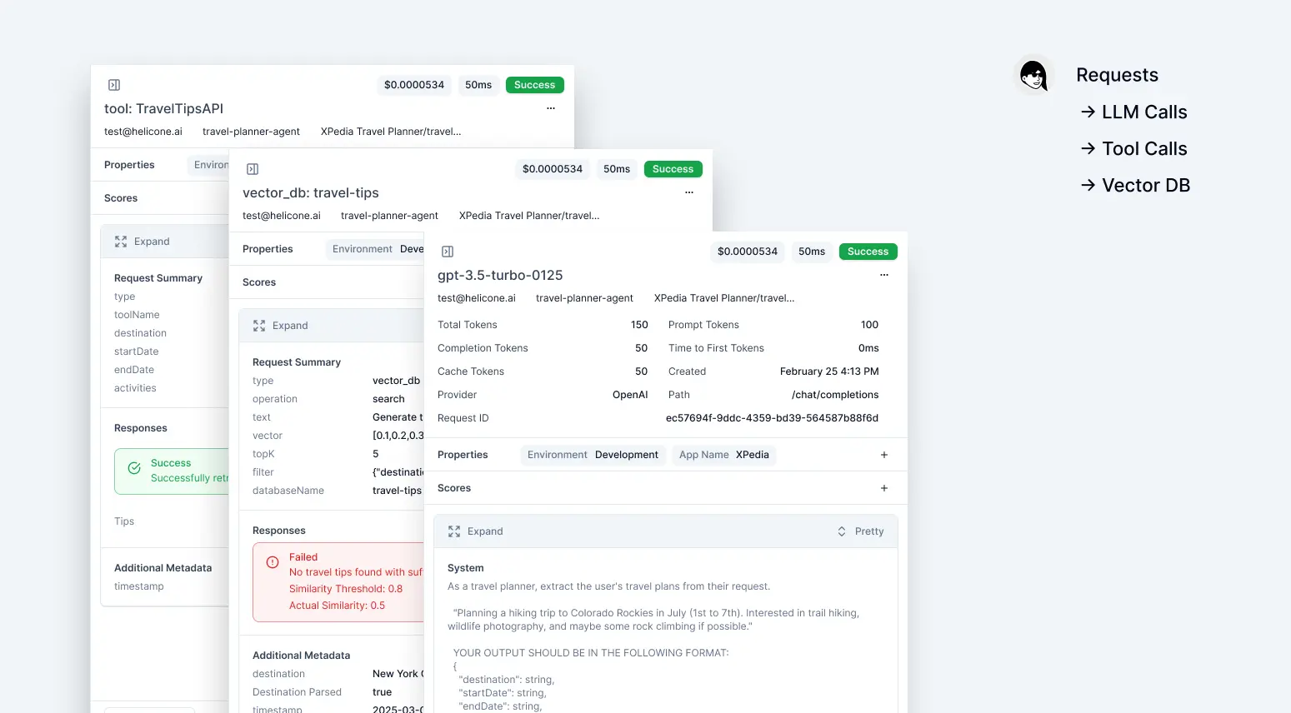Click the vector_db: travel-tips title

tap(311, 192)
